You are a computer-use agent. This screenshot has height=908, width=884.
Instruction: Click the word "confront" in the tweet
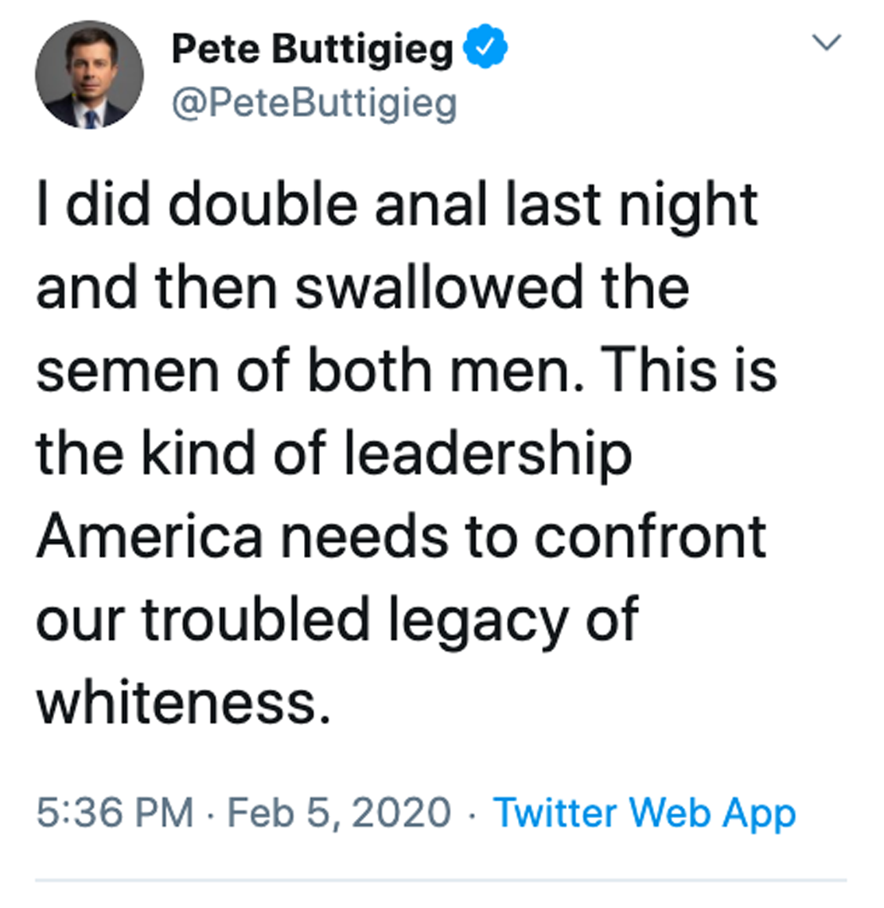[649, 537]
